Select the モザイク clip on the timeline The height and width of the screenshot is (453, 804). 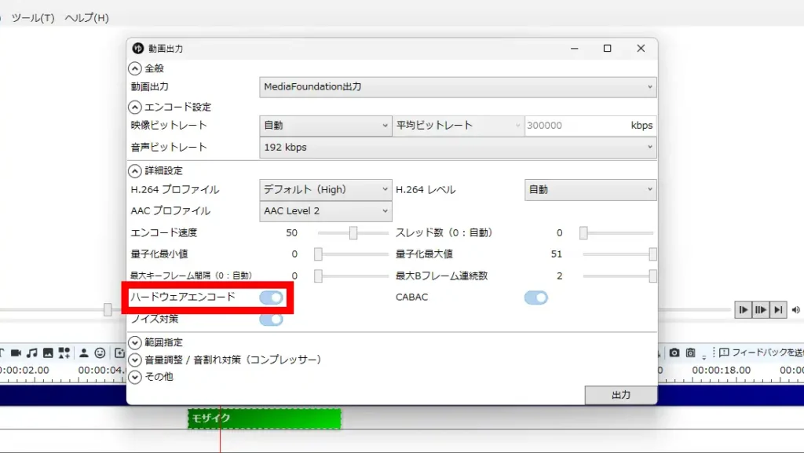264,418
